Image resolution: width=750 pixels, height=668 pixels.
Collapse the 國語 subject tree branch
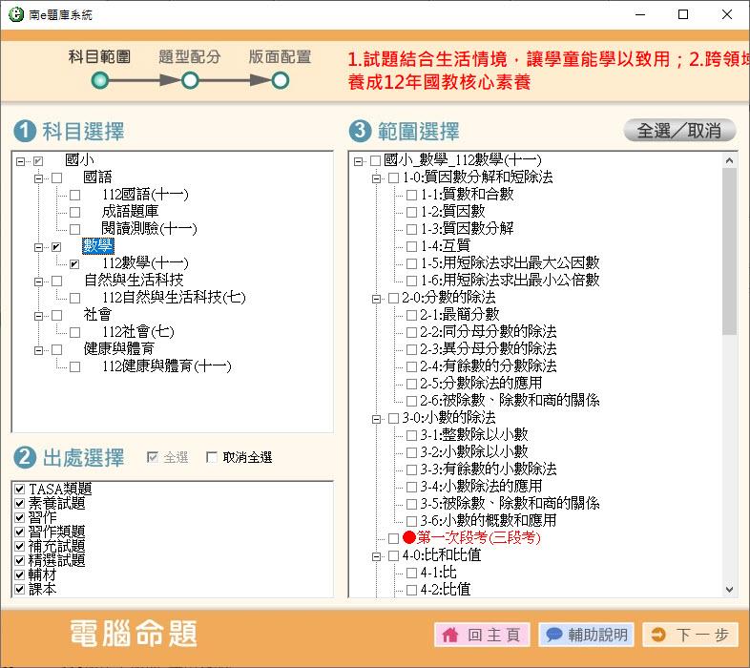pos(39,177)
